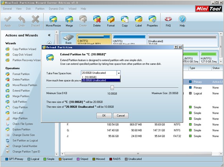Launch Copy Disk Wizard in sidebar
Viewport: 224px width, 167px height.
[19, 55]
